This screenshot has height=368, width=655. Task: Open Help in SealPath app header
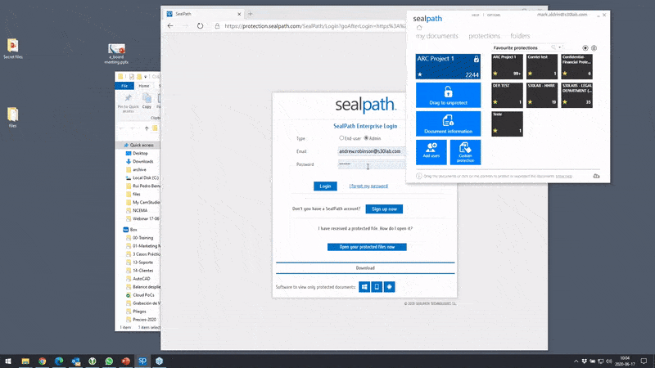(476, 15)
